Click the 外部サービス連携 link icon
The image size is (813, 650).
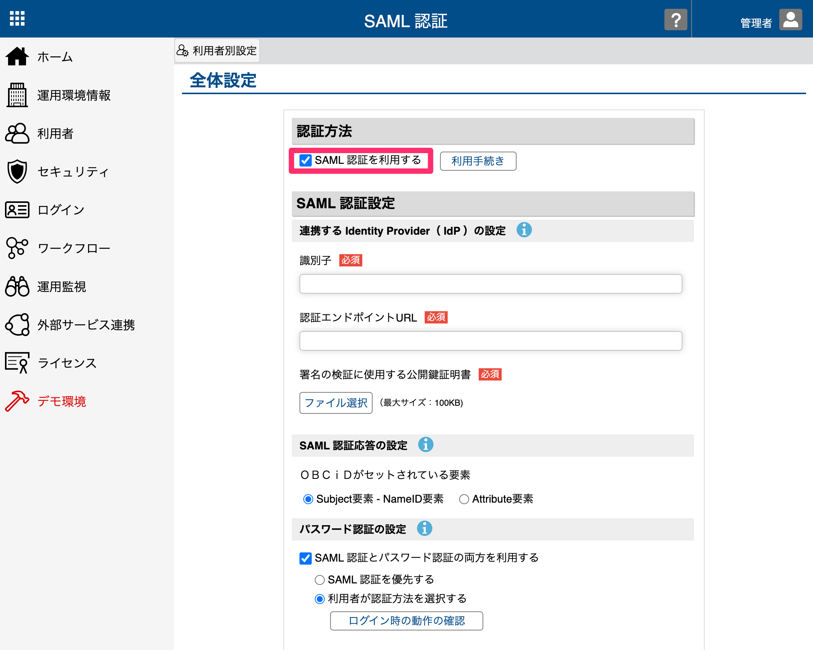(x=17, y=325)
